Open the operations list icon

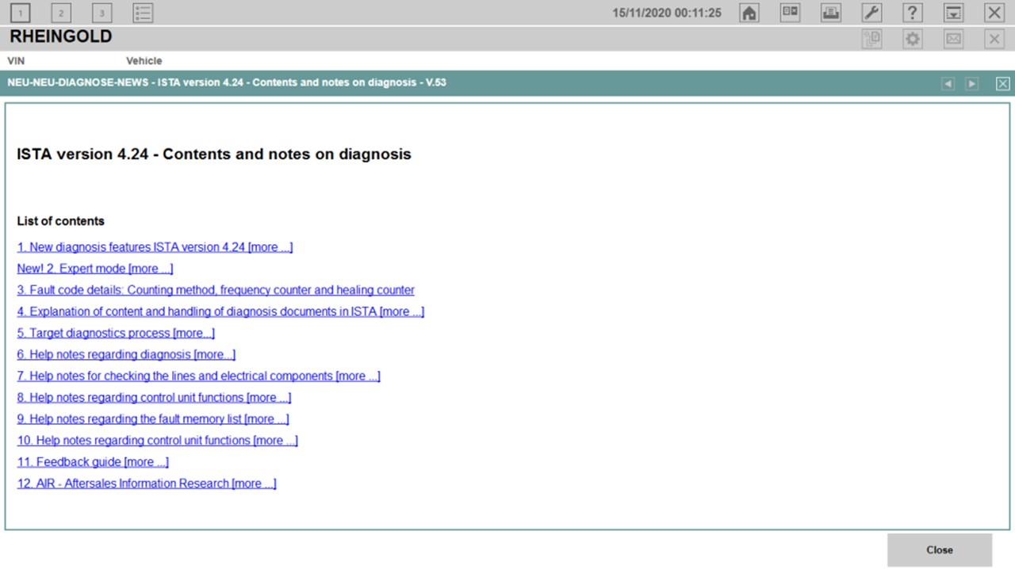[143, 13]
